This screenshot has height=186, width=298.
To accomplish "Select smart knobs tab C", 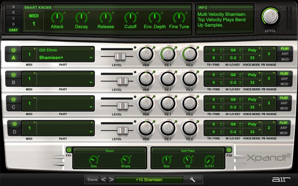I will pos(13,18).
